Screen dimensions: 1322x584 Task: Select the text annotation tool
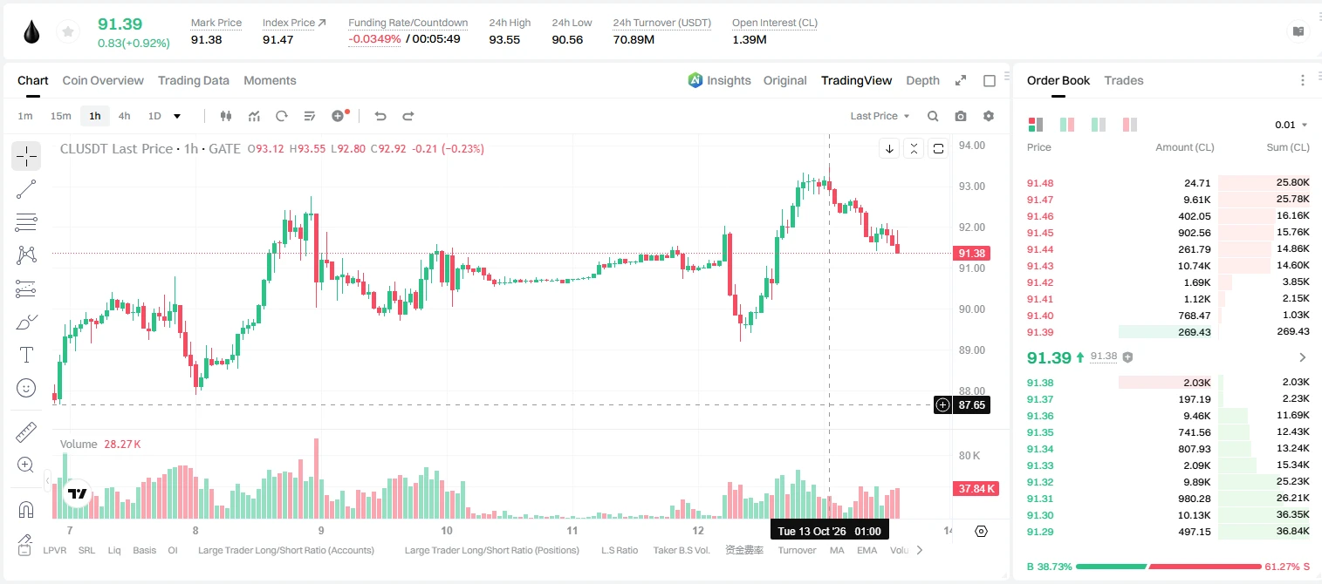pyautogui.click(x=26, y=355)
